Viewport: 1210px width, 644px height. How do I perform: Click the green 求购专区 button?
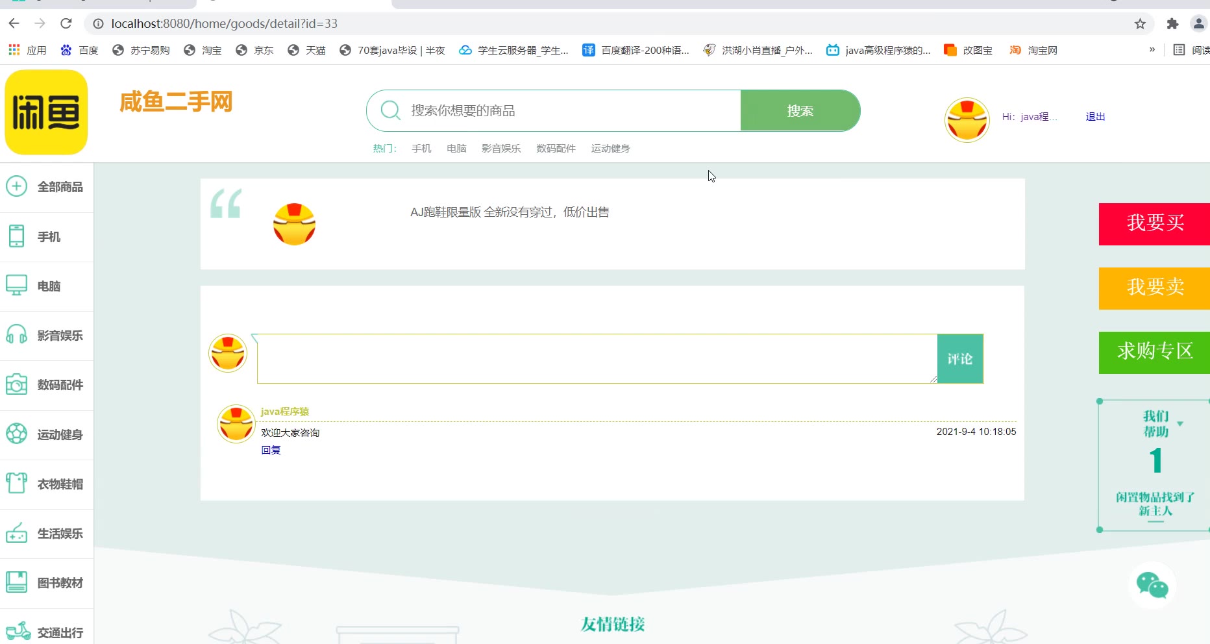pyautogui.click(x=1154, y=353)
